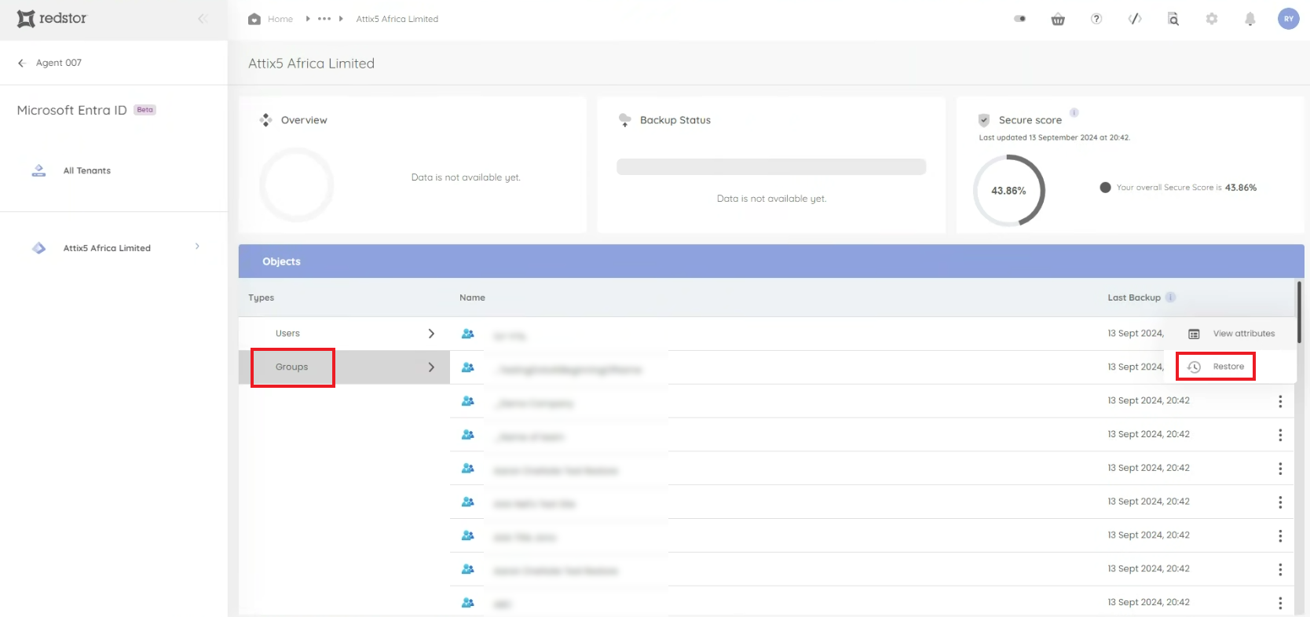
Task: Expand the breadcrumb ellipsis menu
Action: (324, 19)
